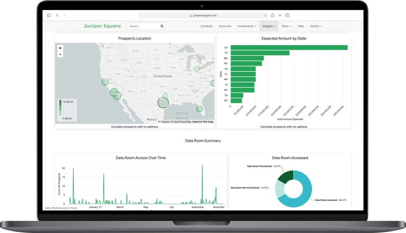Zoom in on the Prospects Location map

click(60, 48)
